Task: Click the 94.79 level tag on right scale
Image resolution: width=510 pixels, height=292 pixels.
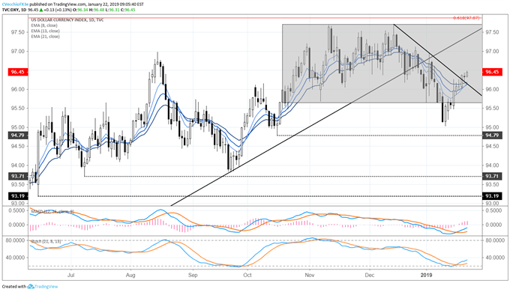Action: coord(492,135)
